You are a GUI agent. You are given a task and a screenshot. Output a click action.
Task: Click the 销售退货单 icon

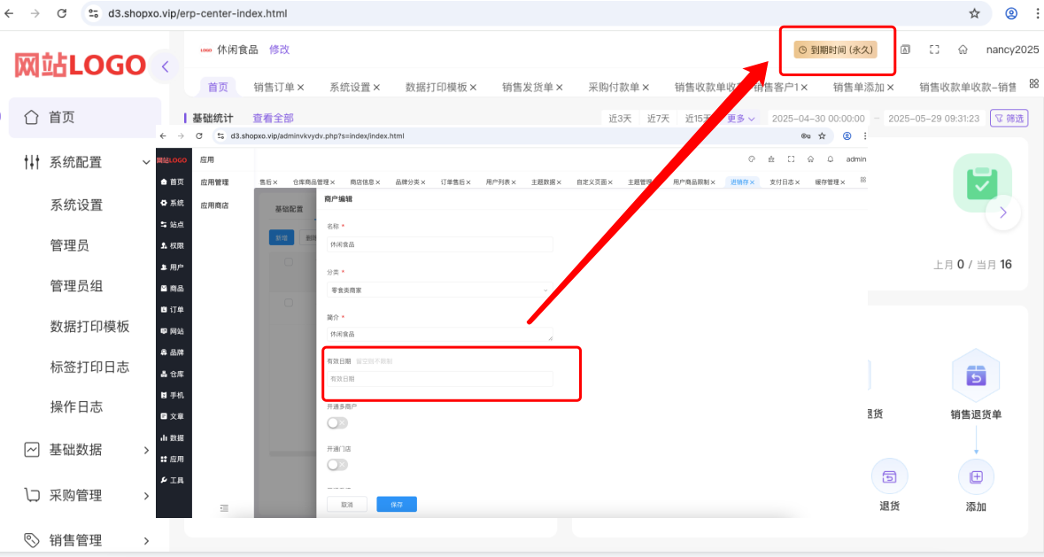click(x=976, y=376)
